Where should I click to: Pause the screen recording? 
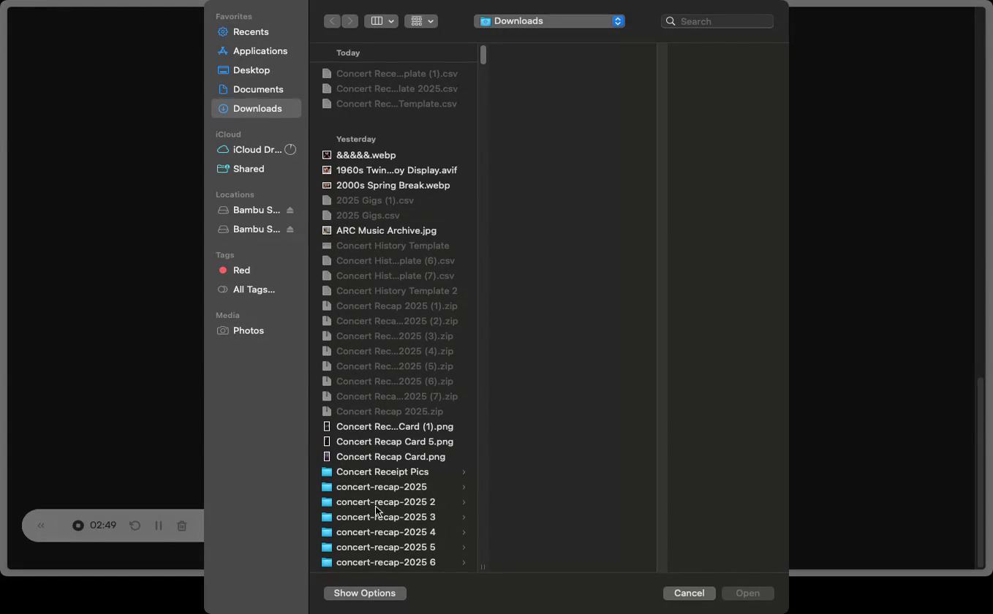pos(158,526)
